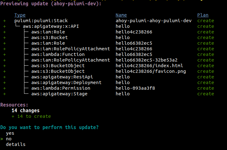The height and width of the screenshot is (150, 227).
Task: Select the aws:apigateway:x:API tree row
Action: click(x=51, y=26)
